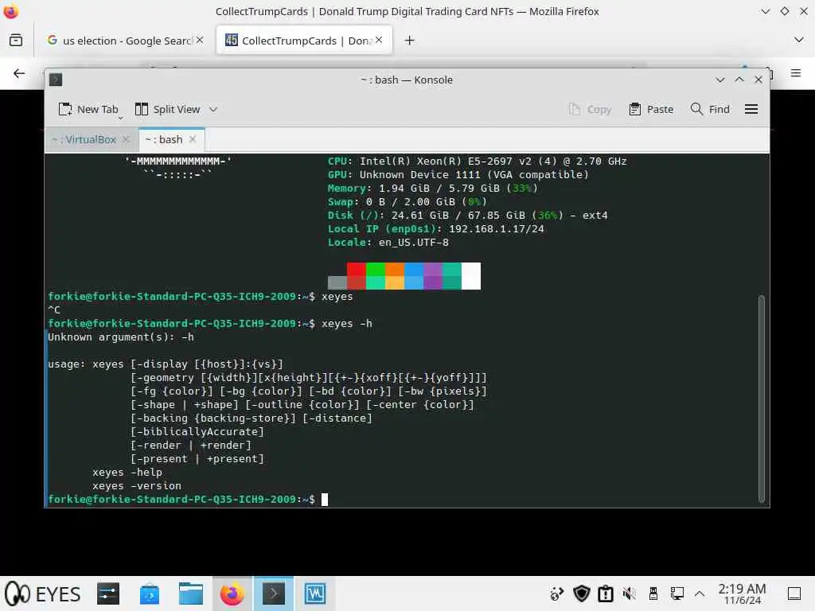Click the Locale en_US.UTF-8 line
The height and width of the screenshot is (611, 815).
click(388, 243)
